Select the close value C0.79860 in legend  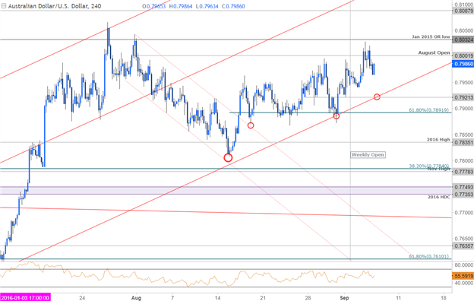[234, 6]
